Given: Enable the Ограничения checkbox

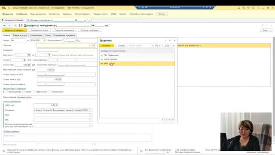Looking at the screenshot, I should pyautogui.click(x=34, y=92).
